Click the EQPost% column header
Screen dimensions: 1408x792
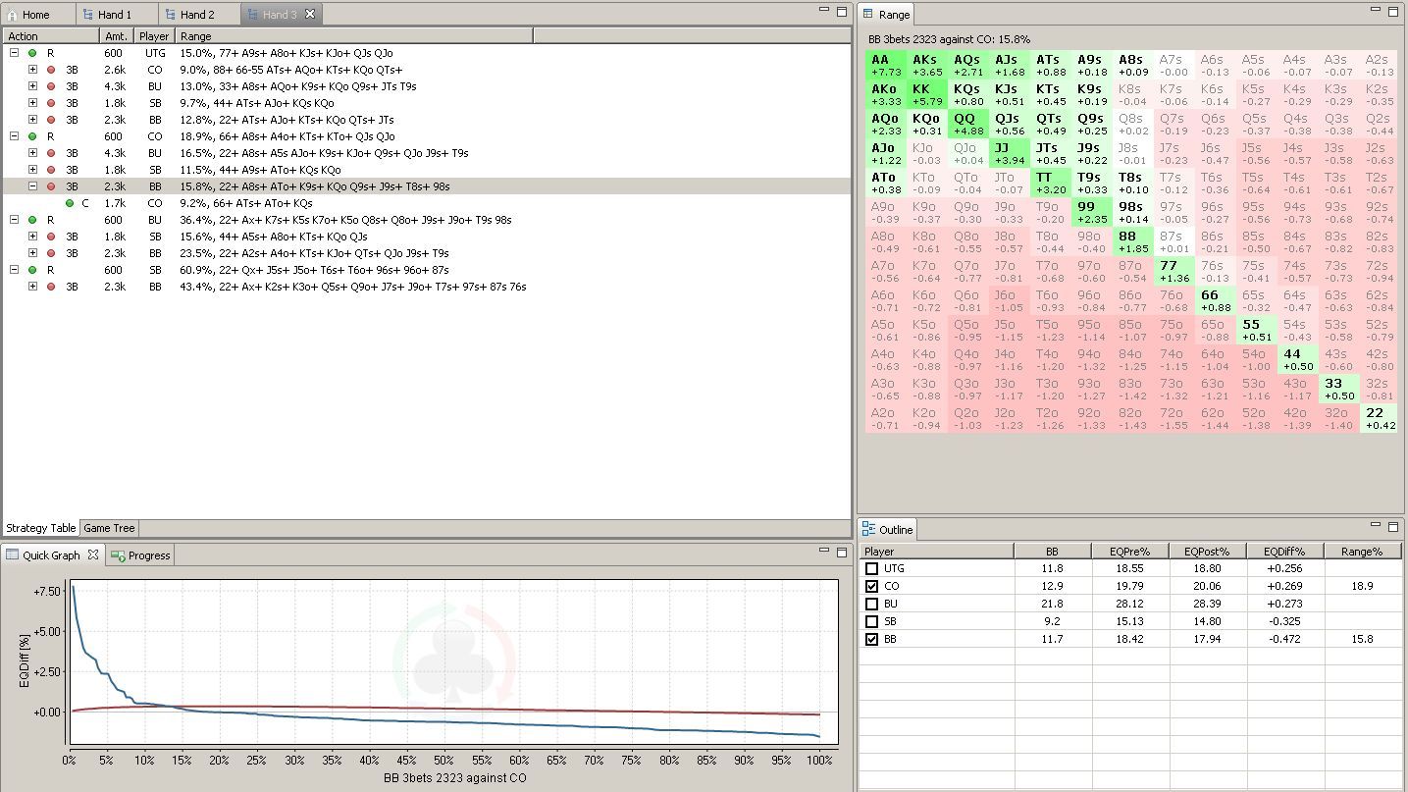[x=1208, y=552]
